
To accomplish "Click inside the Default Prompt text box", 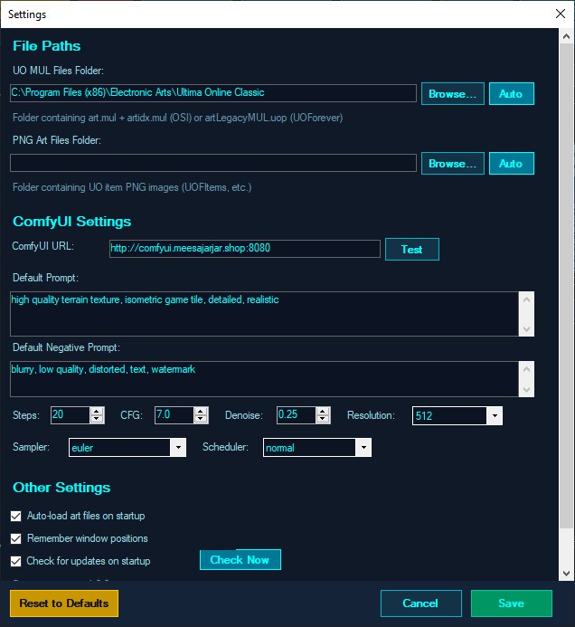I will 264,314.
